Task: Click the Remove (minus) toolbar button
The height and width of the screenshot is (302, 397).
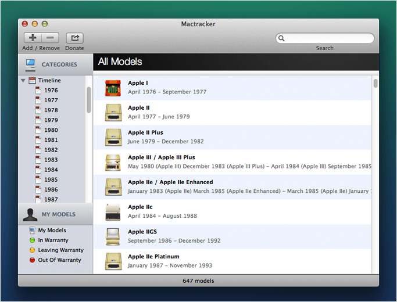Action: pyautogui.click(x=50, y=38)
